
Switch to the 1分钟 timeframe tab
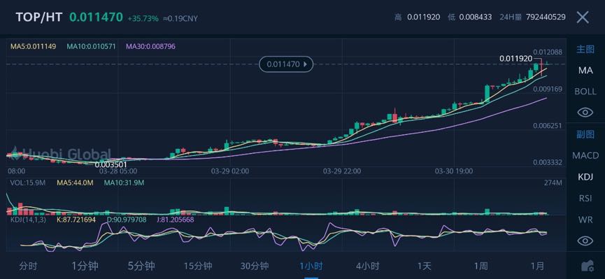pos(85,266)
